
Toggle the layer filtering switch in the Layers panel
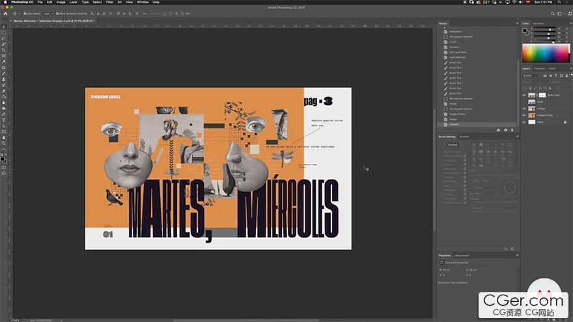point(572,75)
